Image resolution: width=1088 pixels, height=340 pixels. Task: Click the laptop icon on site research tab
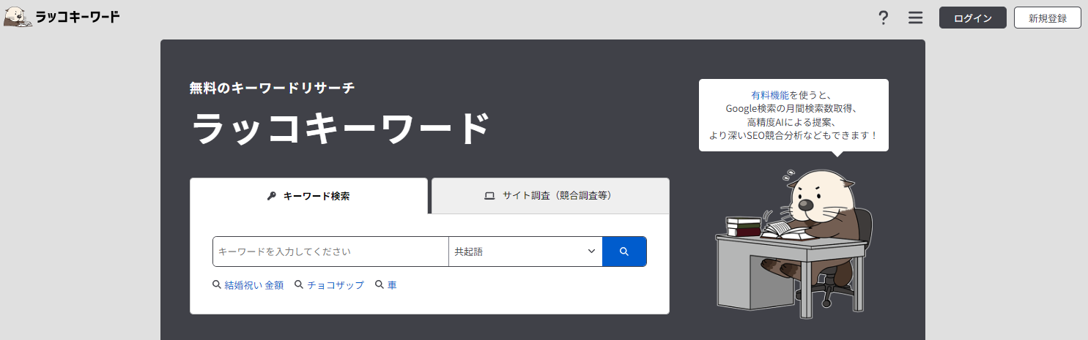489,196
